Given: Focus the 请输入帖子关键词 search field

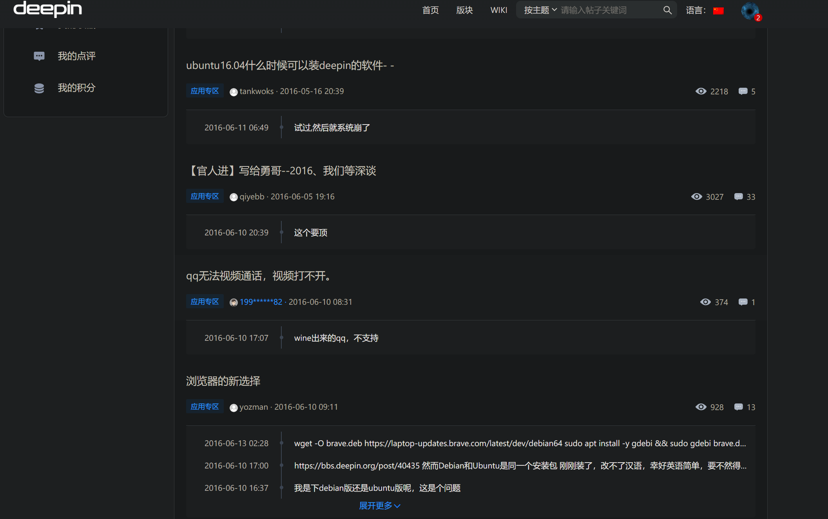Looking at the screenshot, I should [609, 10].
